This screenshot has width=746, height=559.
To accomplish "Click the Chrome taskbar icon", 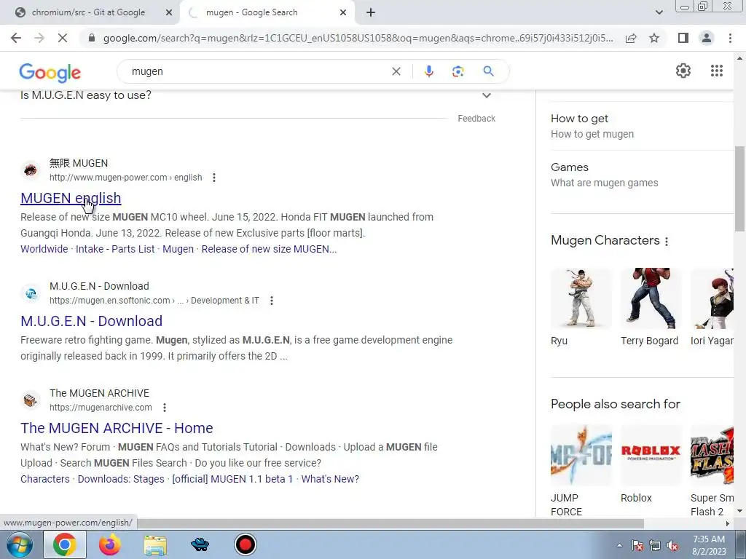I will click(x=65, y=544).
